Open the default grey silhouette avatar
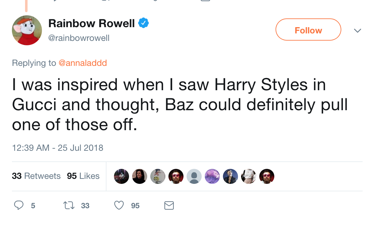Screen dimensions: 377x226 coord(194,176)
